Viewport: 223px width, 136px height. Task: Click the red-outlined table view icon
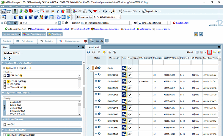click(210, 52)
